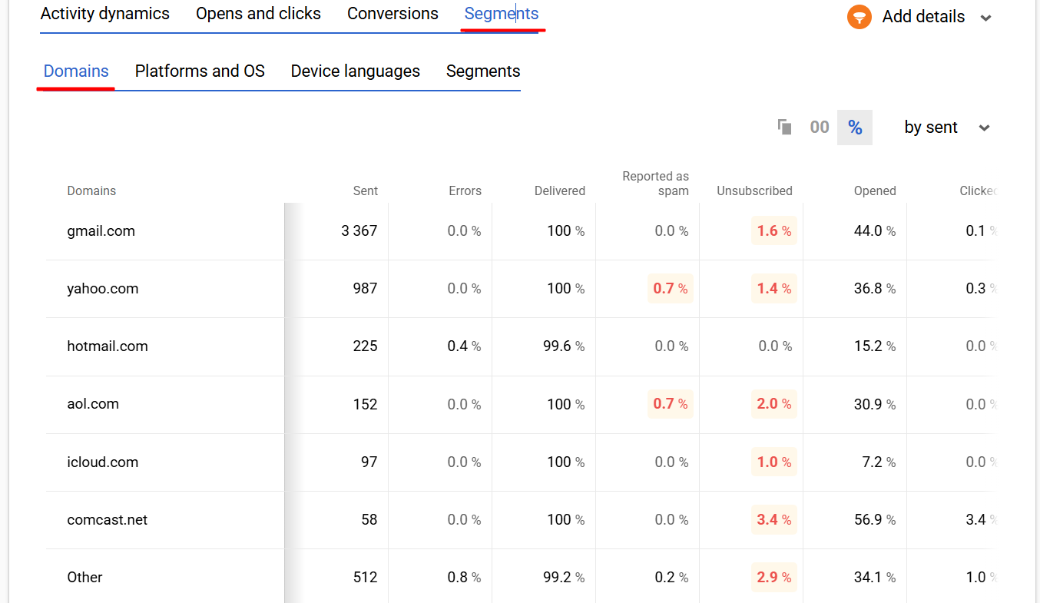Click Other errors value 0.8 %
The height and width of the screenshot is (603, 1040).
(464, 578)
